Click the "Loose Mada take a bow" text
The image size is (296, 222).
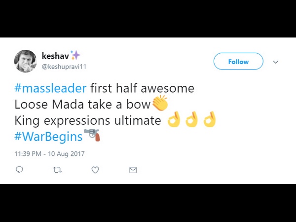click(x=82, y=104)
